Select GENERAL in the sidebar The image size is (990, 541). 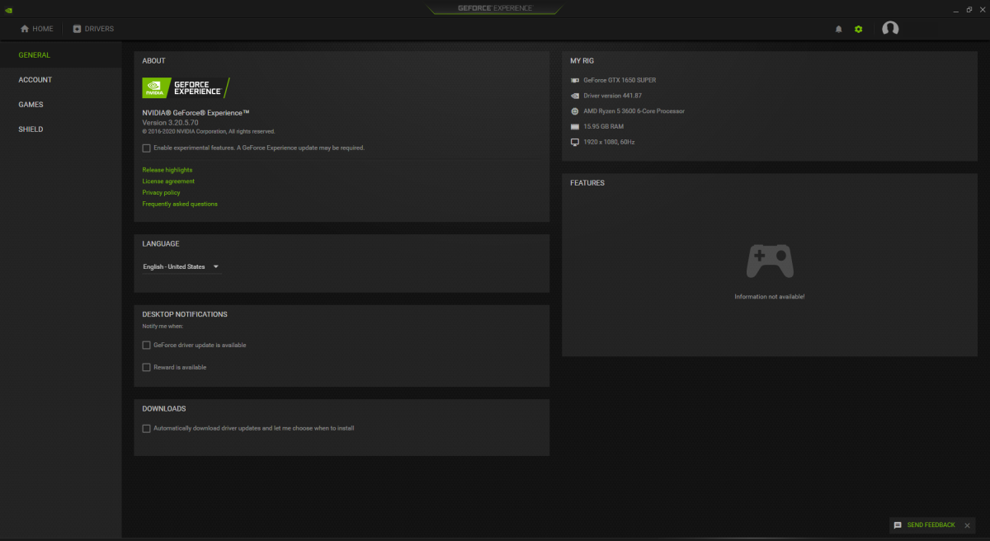[35, 55]
